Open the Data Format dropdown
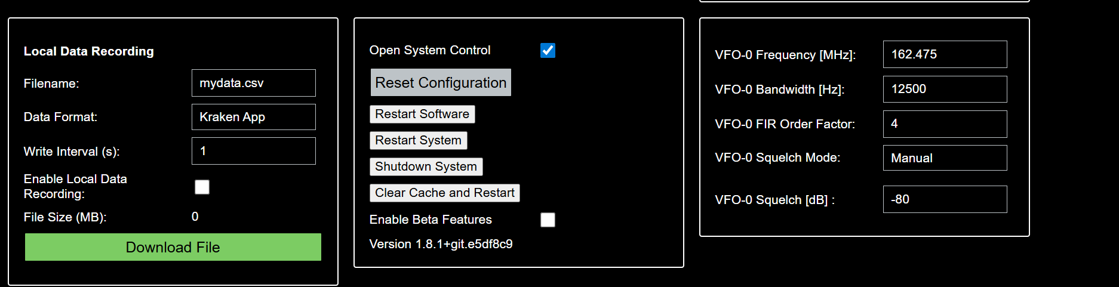Screen dimensions: 1119x287 (x=253, y=117)
